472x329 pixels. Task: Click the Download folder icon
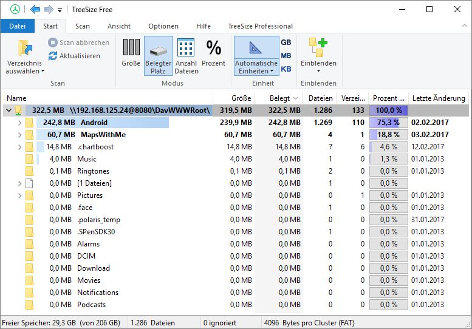point(29,268)
